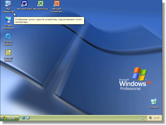Select the Microsoft Outlook desktop icon
This screenshot has width=166, height=125.
(x=8, y=53)
